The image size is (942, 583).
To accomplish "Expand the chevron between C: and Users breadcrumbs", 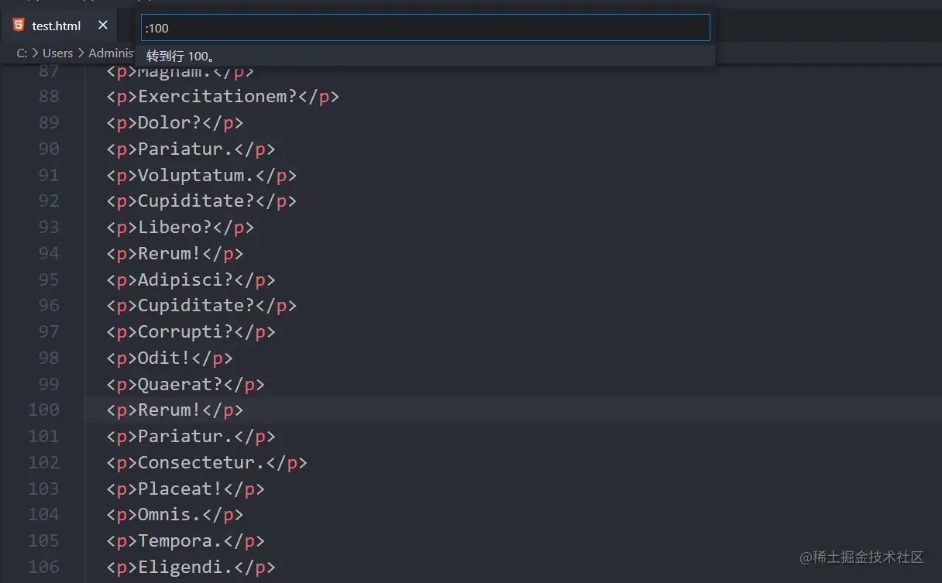I will (x=35, y=53).
